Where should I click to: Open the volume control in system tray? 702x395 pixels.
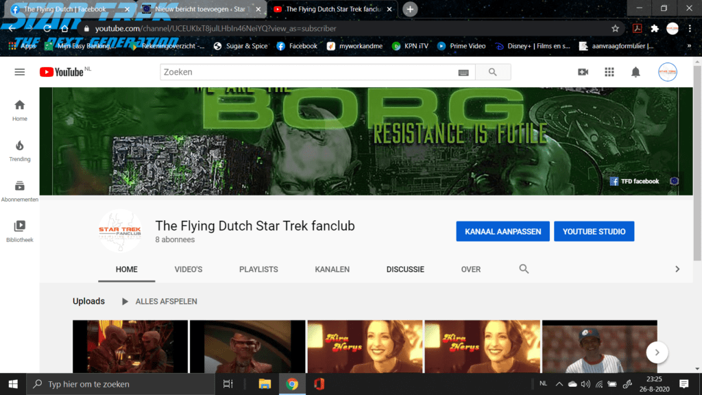[585, 384]
